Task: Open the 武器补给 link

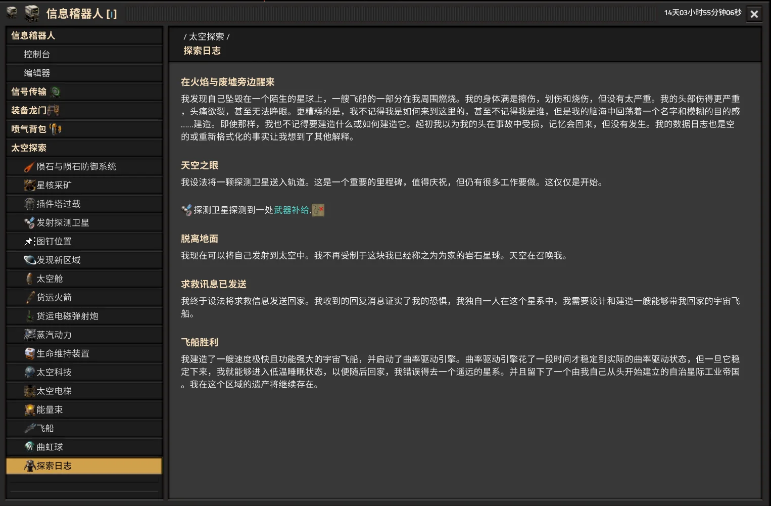Action: (292, 210)
